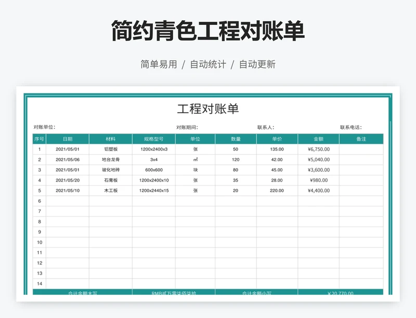
Task: Click the 张 unit in 木工板 row
Action: click(x=196, y=190)
